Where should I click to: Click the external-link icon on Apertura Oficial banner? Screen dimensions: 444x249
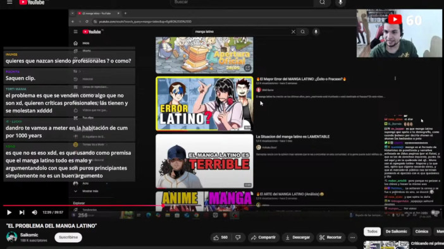pyautogui.click(x=247, y=68)
